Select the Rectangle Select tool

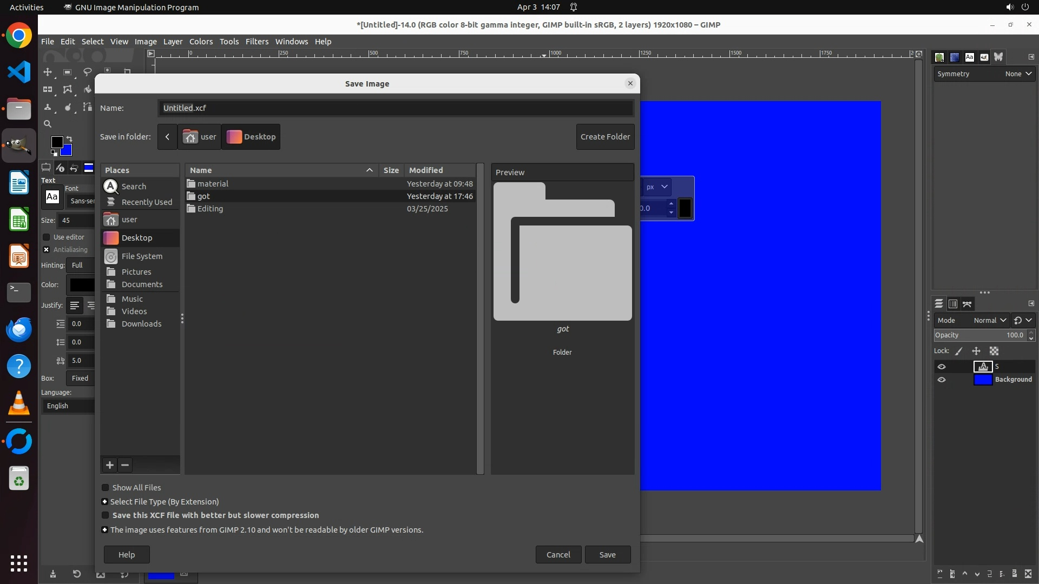click(x=68, y=72)
